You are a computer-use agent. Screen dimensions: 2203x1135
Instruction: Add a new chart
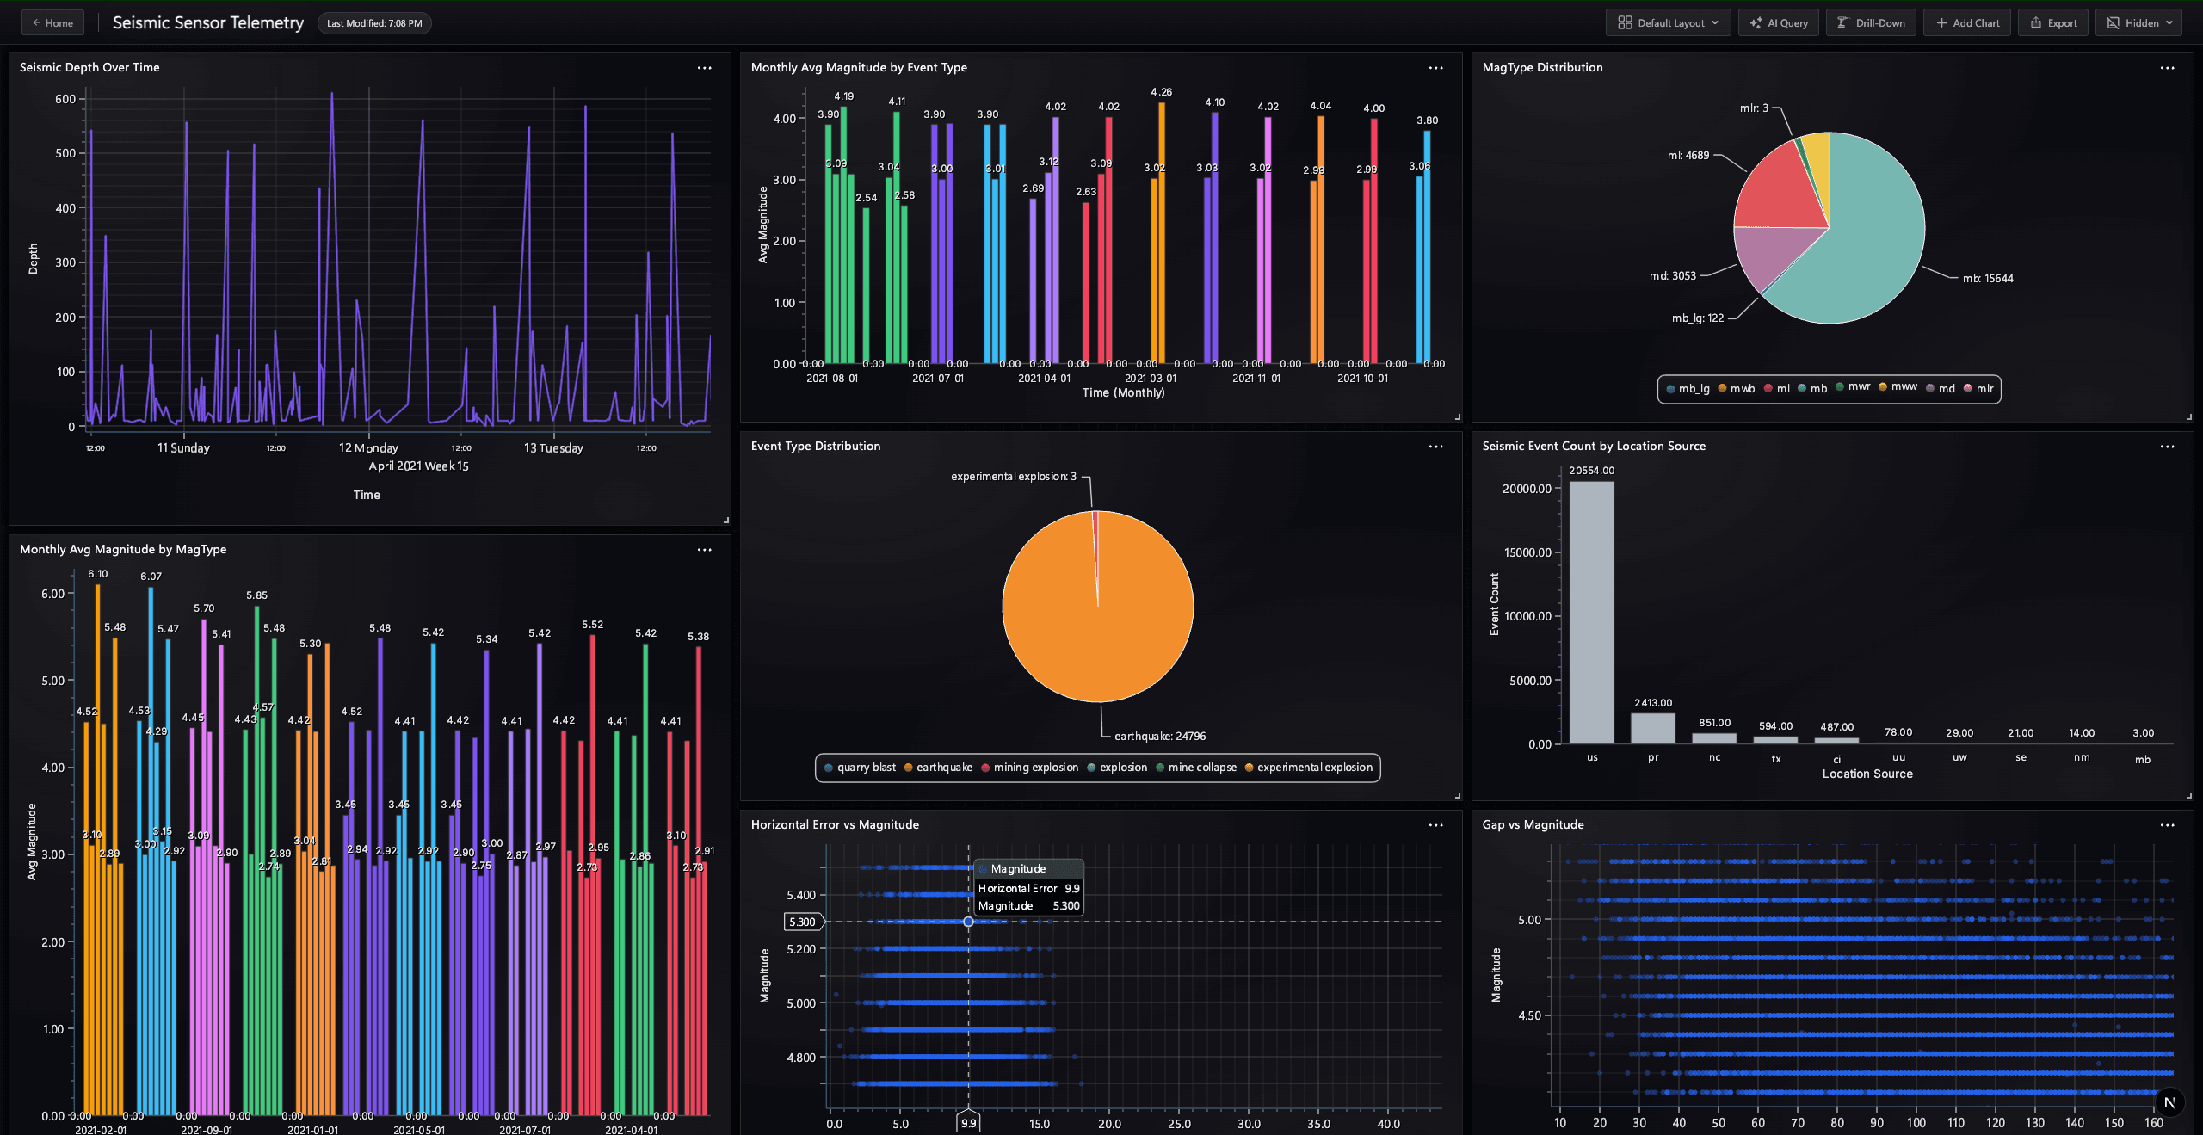[1967, 23]
